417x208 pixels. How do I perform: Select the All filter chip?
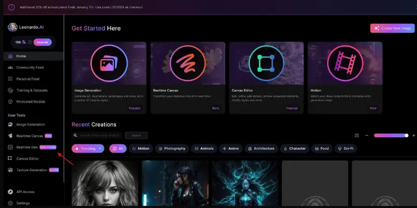[x=118, y=149]
